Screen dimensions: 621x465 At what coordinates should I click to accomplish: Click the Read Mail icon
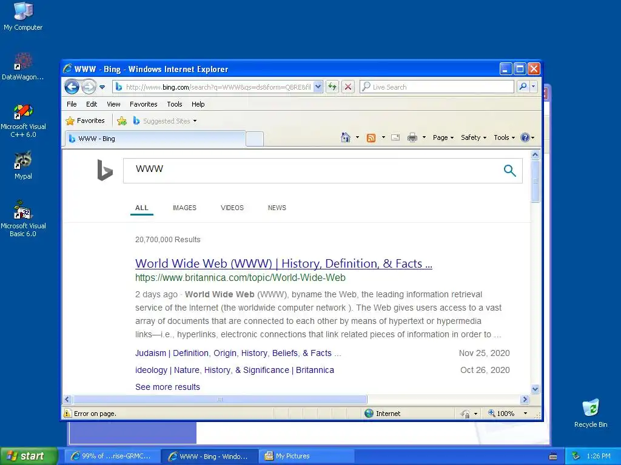(x=395, y=137)
